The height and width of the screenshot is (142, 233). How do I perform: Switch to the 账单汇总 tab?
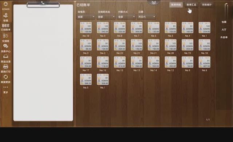(191, 5)
